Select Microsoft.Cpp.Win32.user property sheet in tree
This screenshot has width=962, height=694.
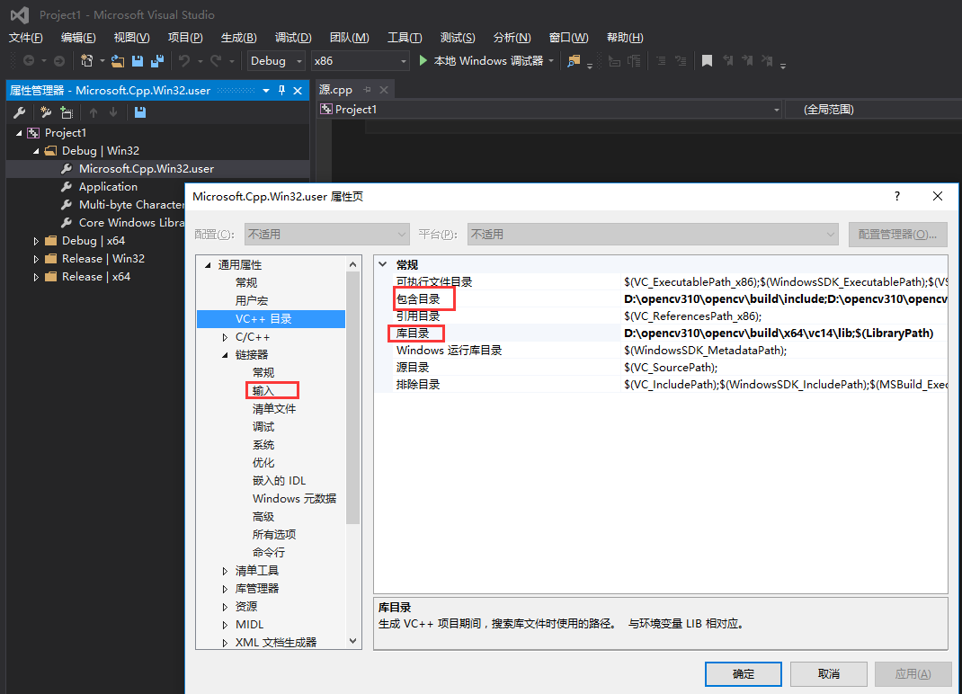click(x=146, y=169)
